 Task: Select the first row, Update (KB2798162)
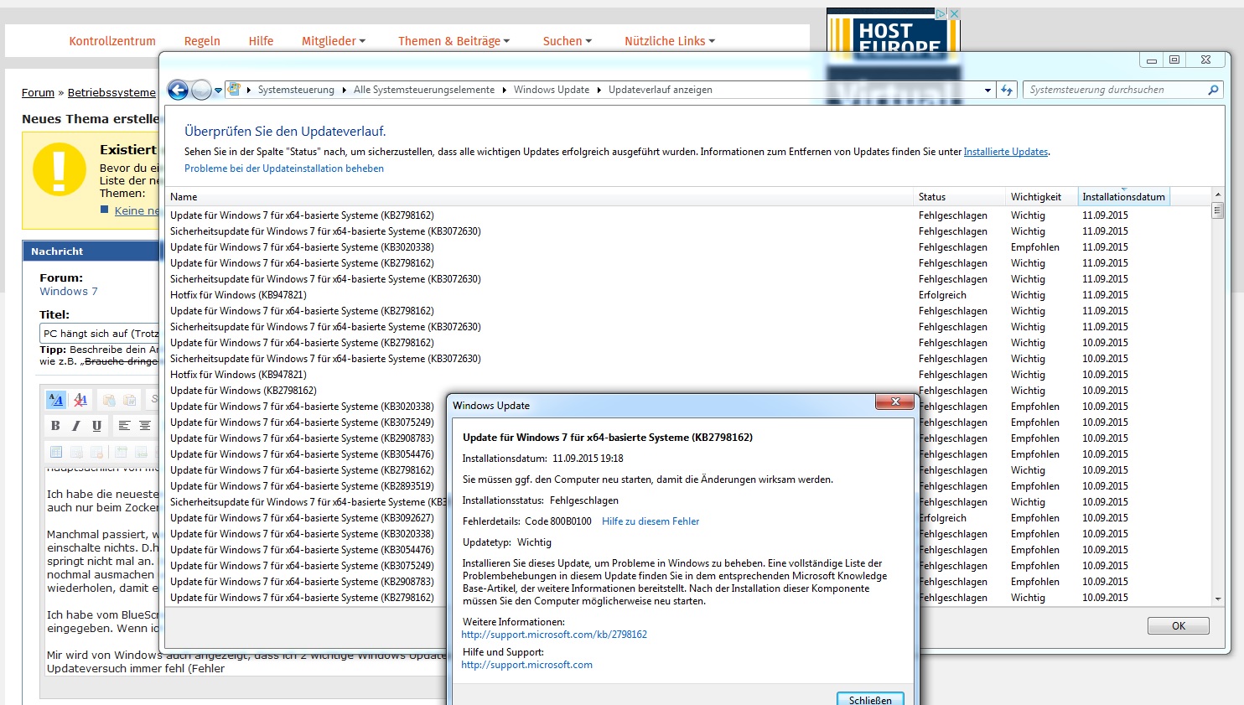[x=687, y=215]
